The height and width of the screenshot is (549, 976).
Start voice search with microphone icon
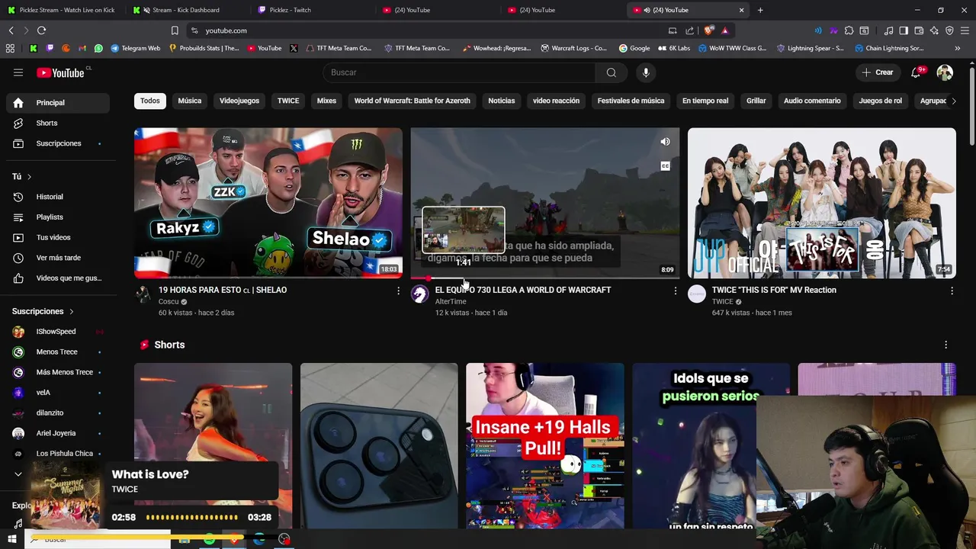646,72
